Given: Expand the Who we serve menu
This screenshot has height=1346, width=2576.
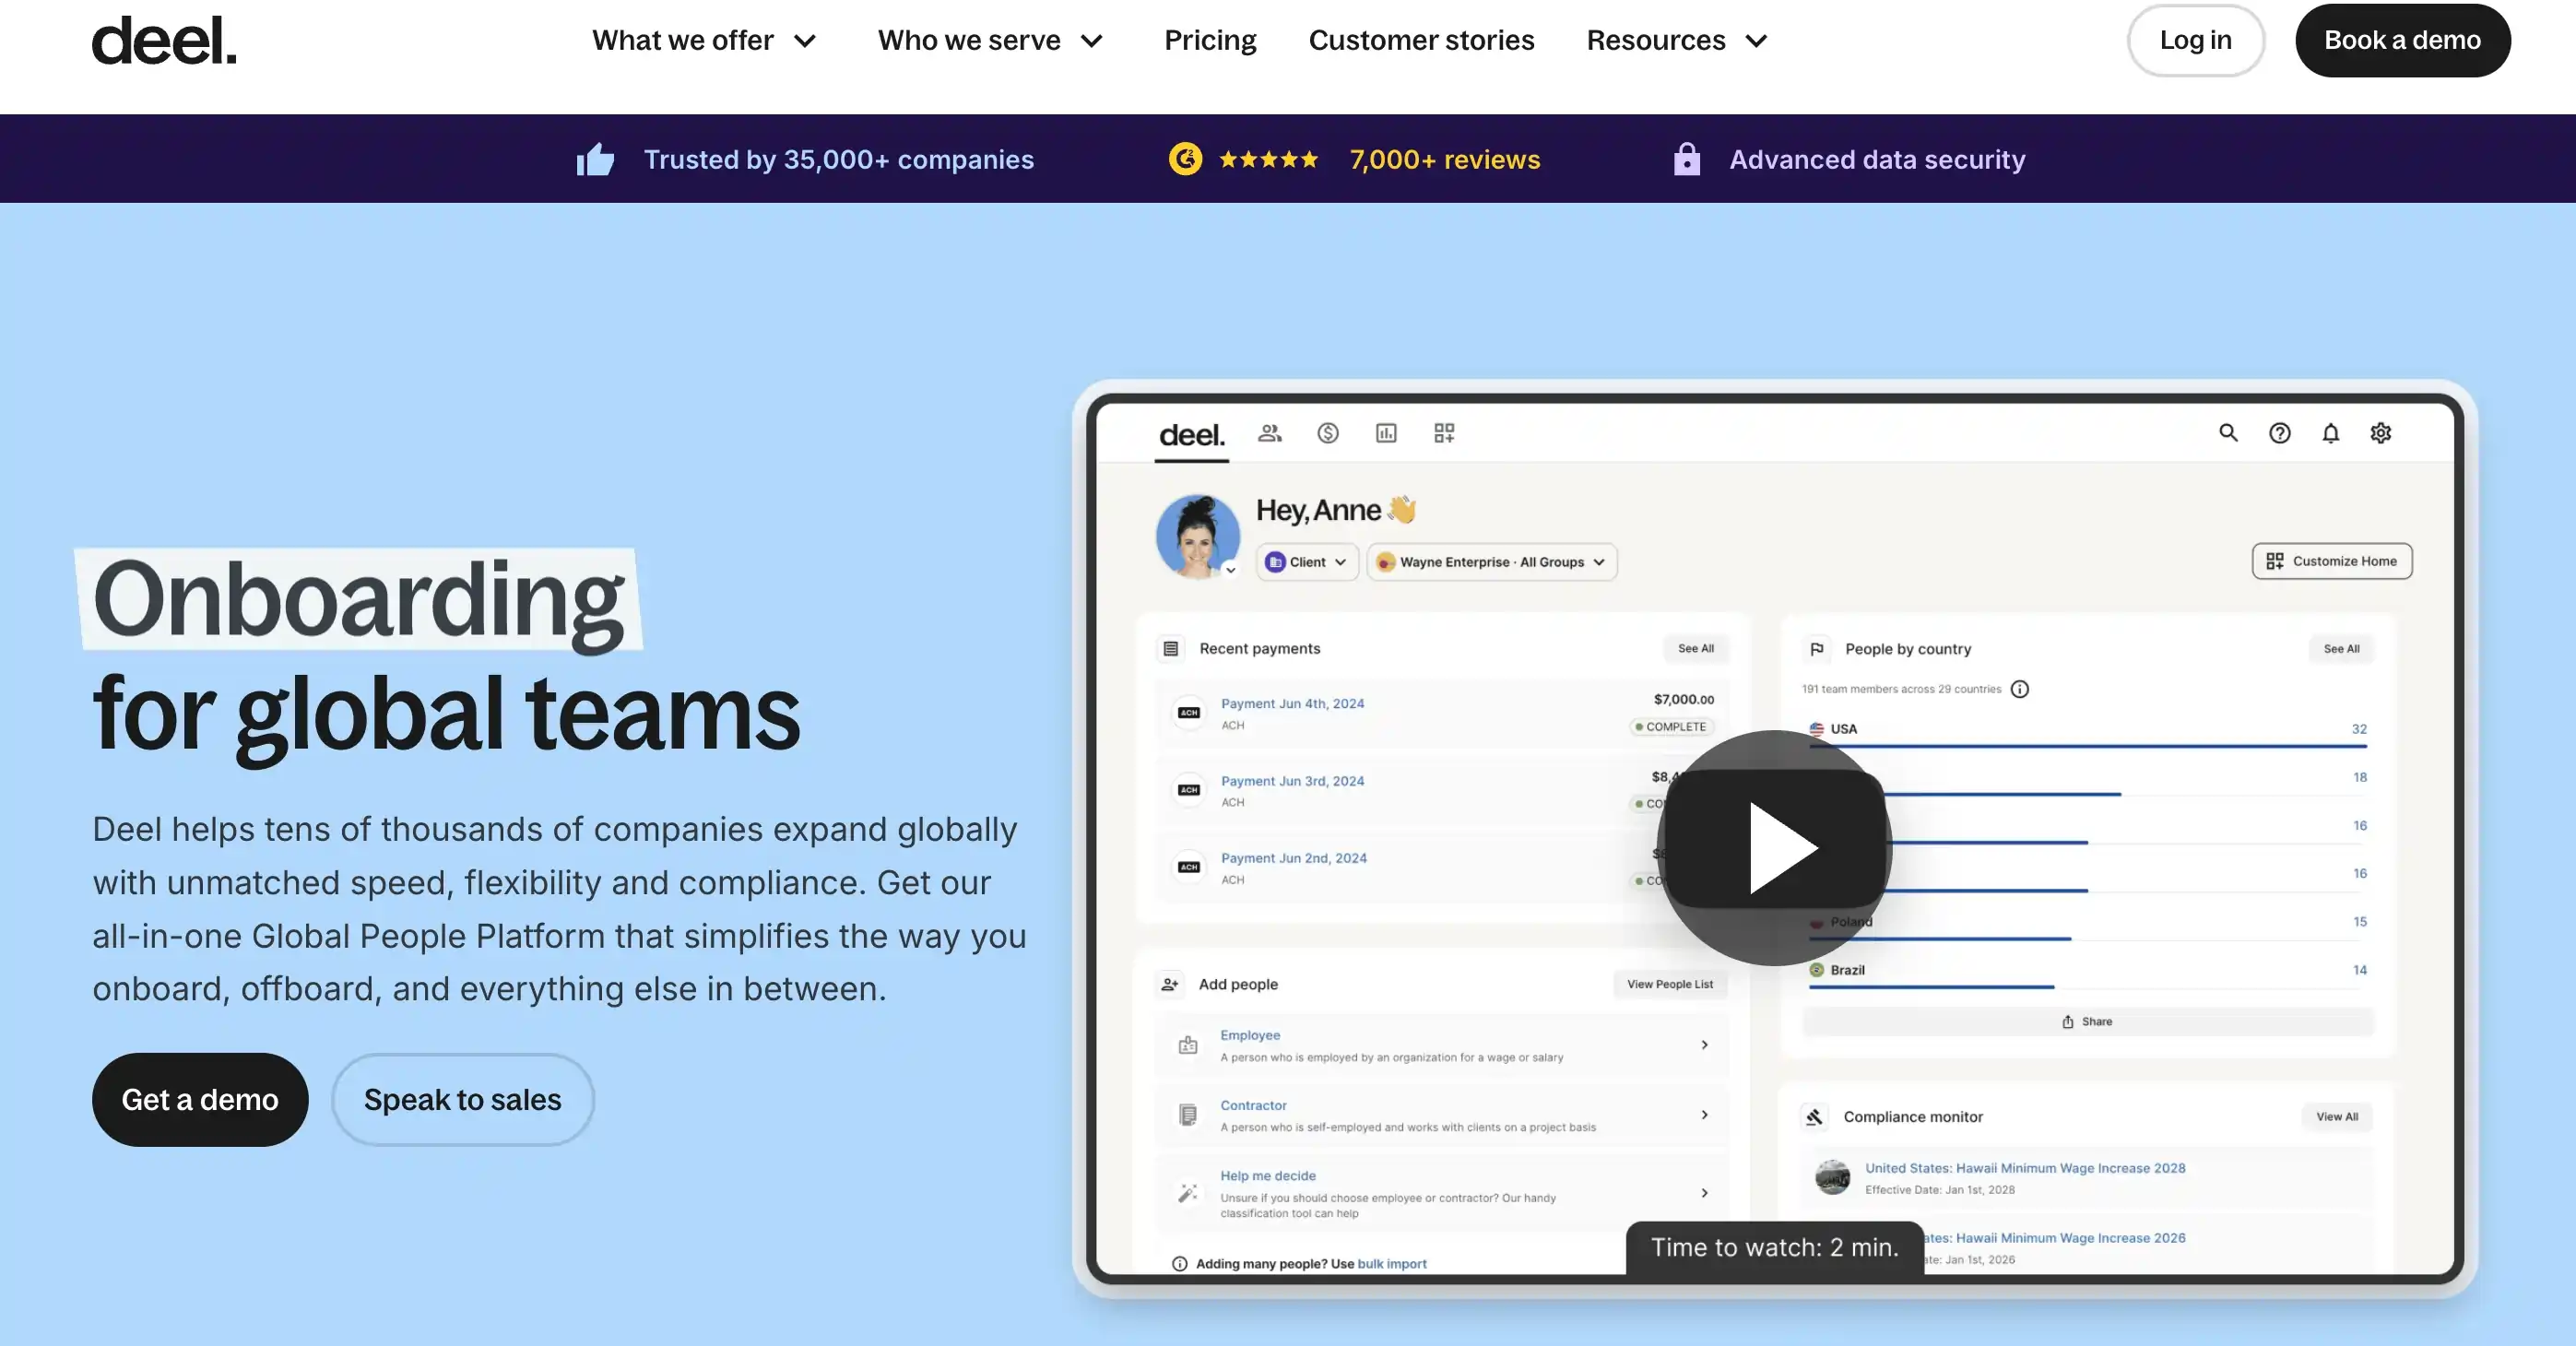Looking at the screenshot, I should [x=991, y=40].
